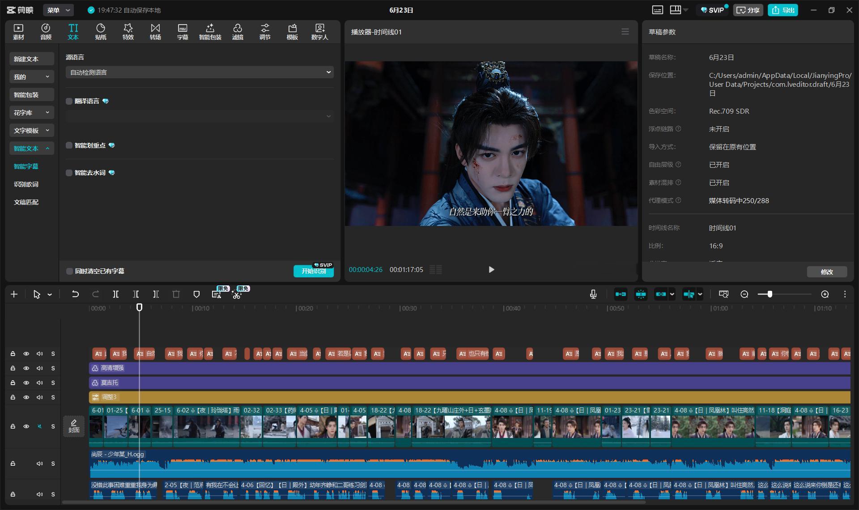Enable the 翻译语言 checkbox
Viewport: 859px width, 510px height.
(69, 101)
